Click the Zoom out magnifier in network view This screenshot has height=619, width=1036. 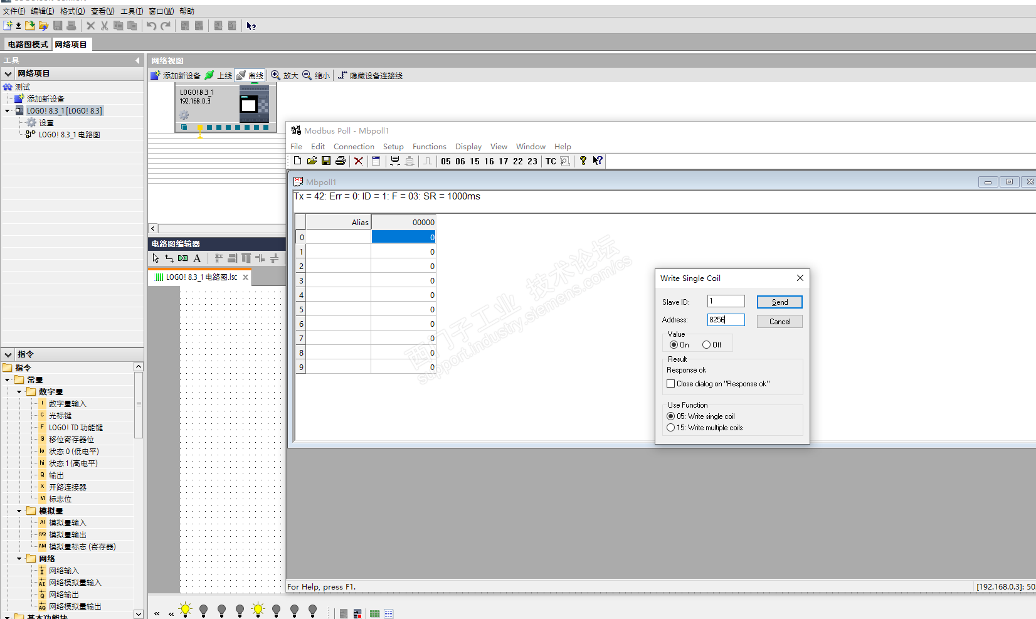(307, 75)
